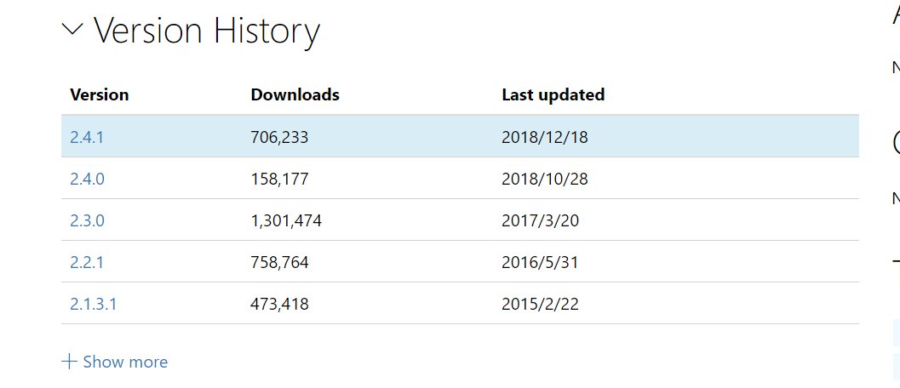Open the 2.1.3.1 version link
Image resolution: width=900 pixels, height=388 pixels.
(x=94, y=304)
